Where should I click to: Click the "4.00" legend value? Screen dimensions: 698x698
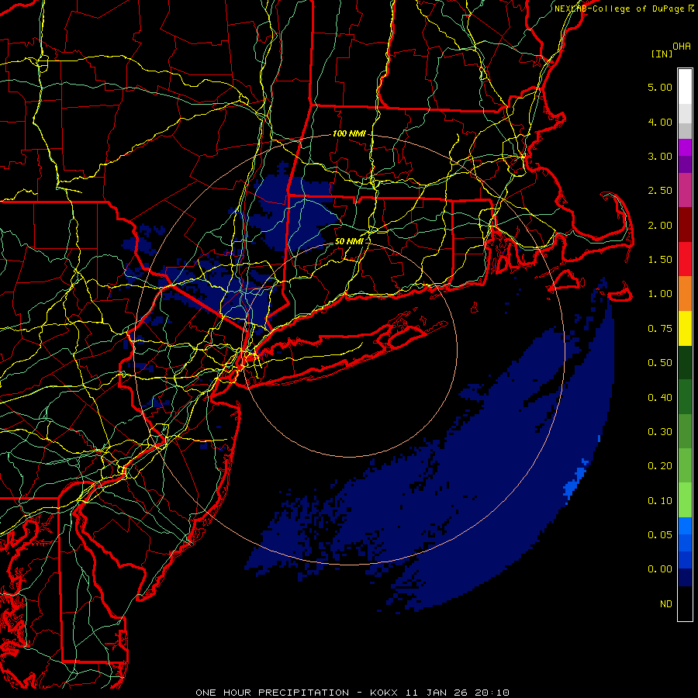pos(660,122)
